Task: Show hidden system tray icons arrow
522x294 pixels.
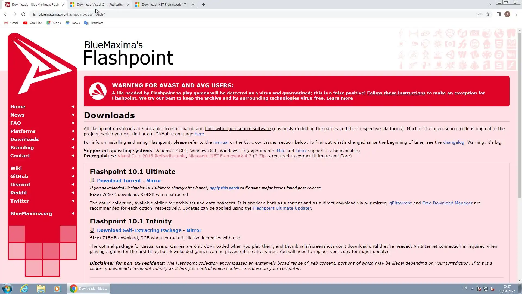Action: tap(472, 289)
